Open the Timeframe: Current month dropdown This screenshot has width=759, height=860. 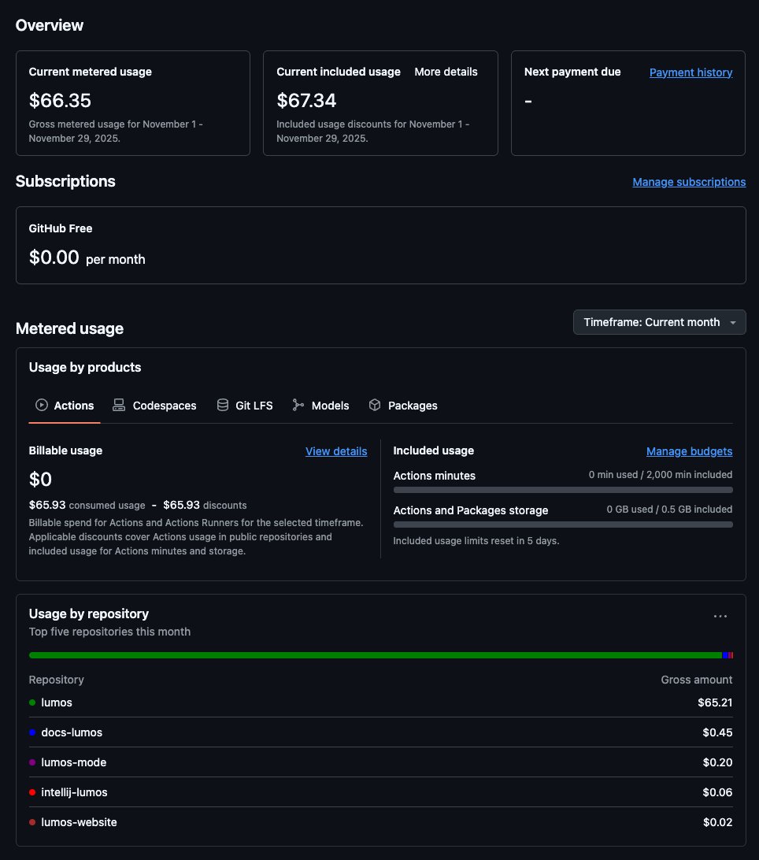659,322
